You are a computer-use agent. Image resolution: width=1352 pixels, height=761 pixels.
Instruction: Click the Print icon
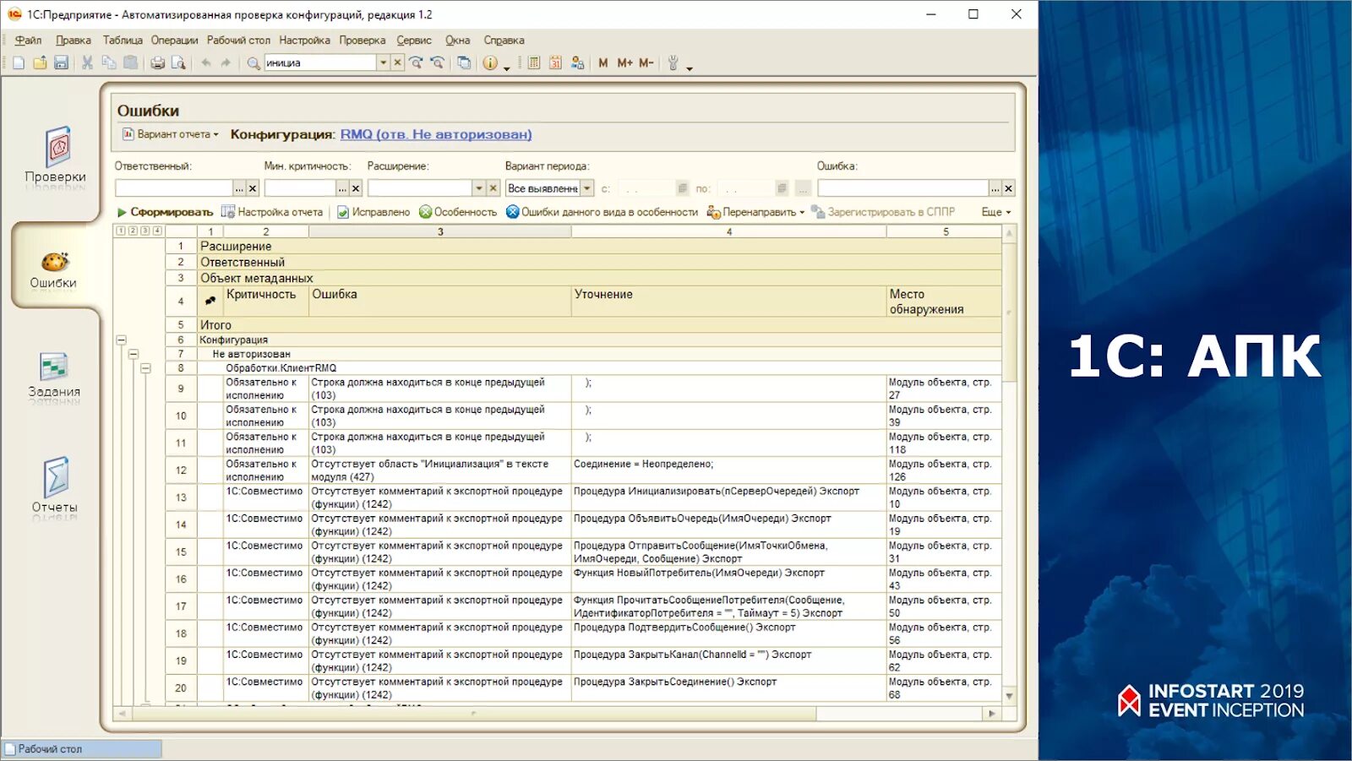157,63
